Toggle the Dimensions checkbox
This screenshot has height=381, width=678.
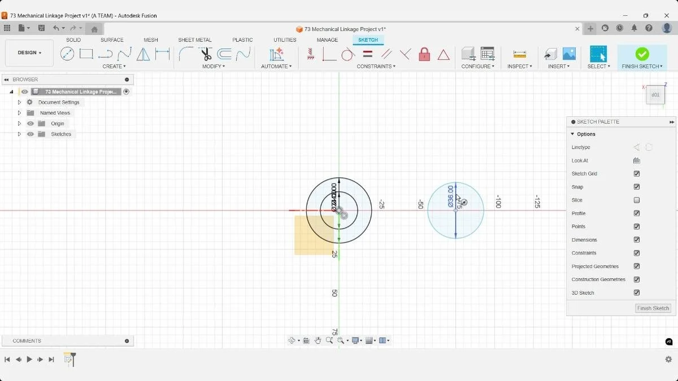tap(637, 240)
